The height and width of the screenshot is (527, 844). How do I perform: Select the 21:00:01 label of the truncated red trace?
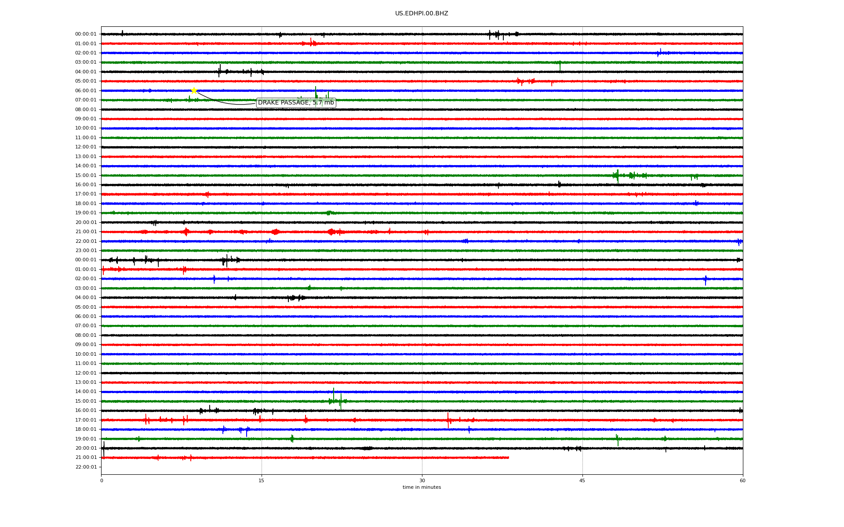tap(86, 458)
